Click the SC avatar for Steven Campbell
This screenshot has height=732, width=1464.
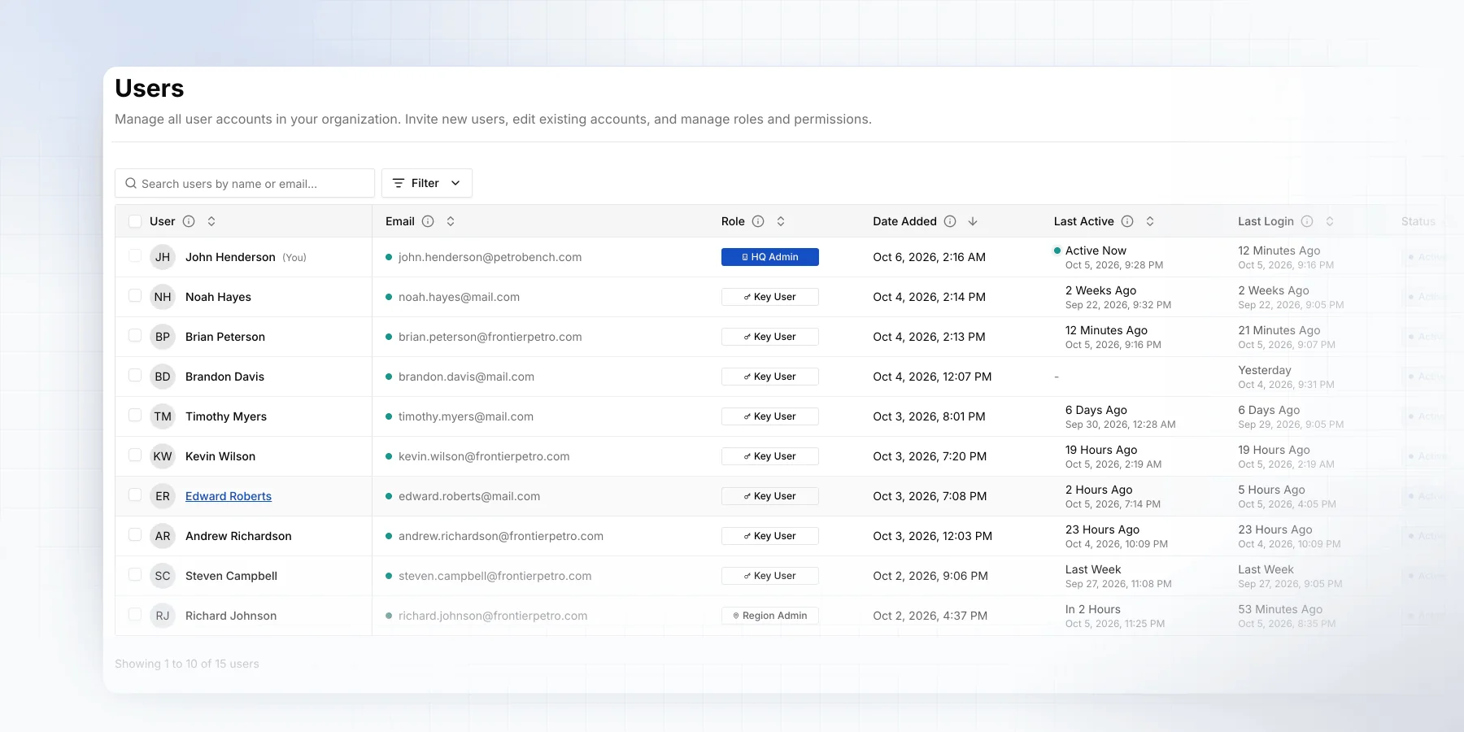coord(163,576)
